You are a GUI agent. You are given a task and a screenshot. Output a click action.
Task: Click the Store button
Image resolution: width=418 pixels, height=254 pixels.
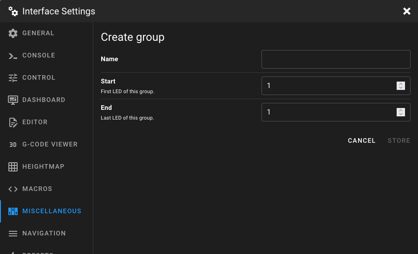pos(399,141)
